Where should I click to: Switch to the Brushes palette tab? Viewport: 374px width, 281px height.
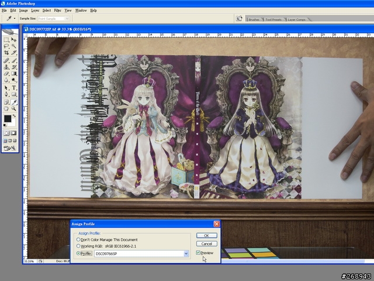(254, 19)
